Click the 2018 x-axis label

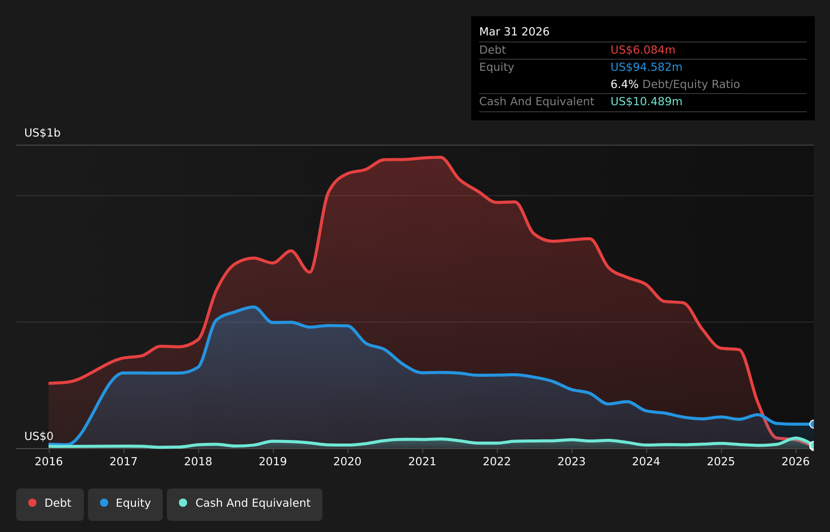(198, 461)
